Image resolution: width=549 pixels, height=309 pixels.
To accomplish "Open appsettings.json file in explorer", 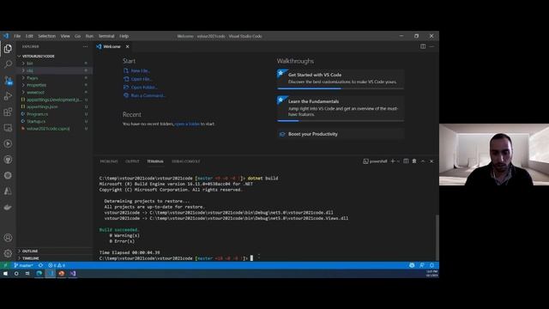I will pos(42,106).
